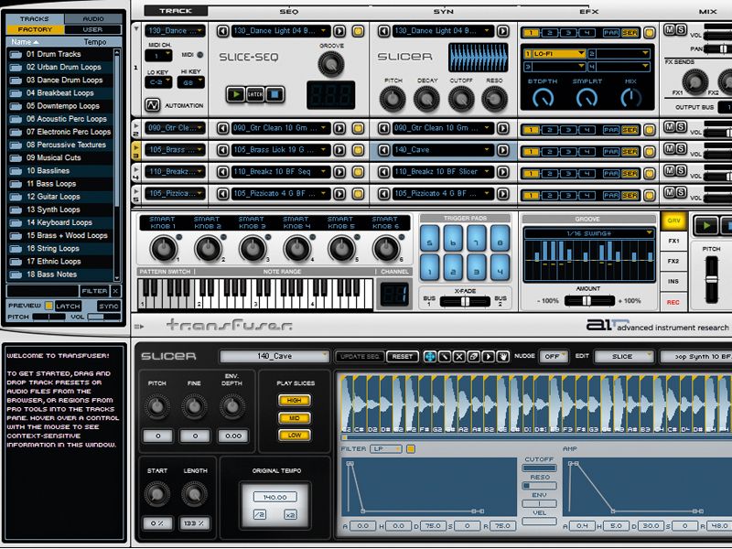The width and height of the screenshot is (732, 549).
Task: Click the audition play tool in Slicer toolbar
Action: coord(488,357)
